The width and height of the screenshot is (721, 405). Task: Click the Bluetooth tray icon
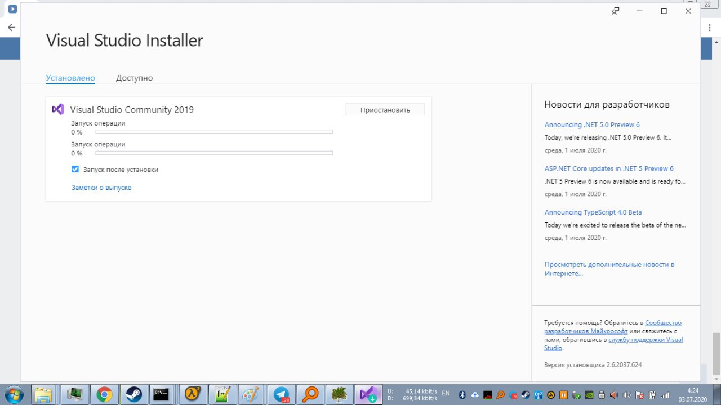(x=462, y=395)
